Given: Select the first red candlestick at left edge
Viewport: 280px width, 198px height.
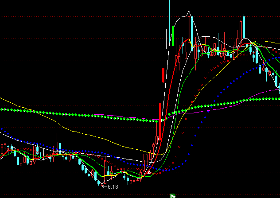Looking at the screenshot, I should (x=3, y=148).
